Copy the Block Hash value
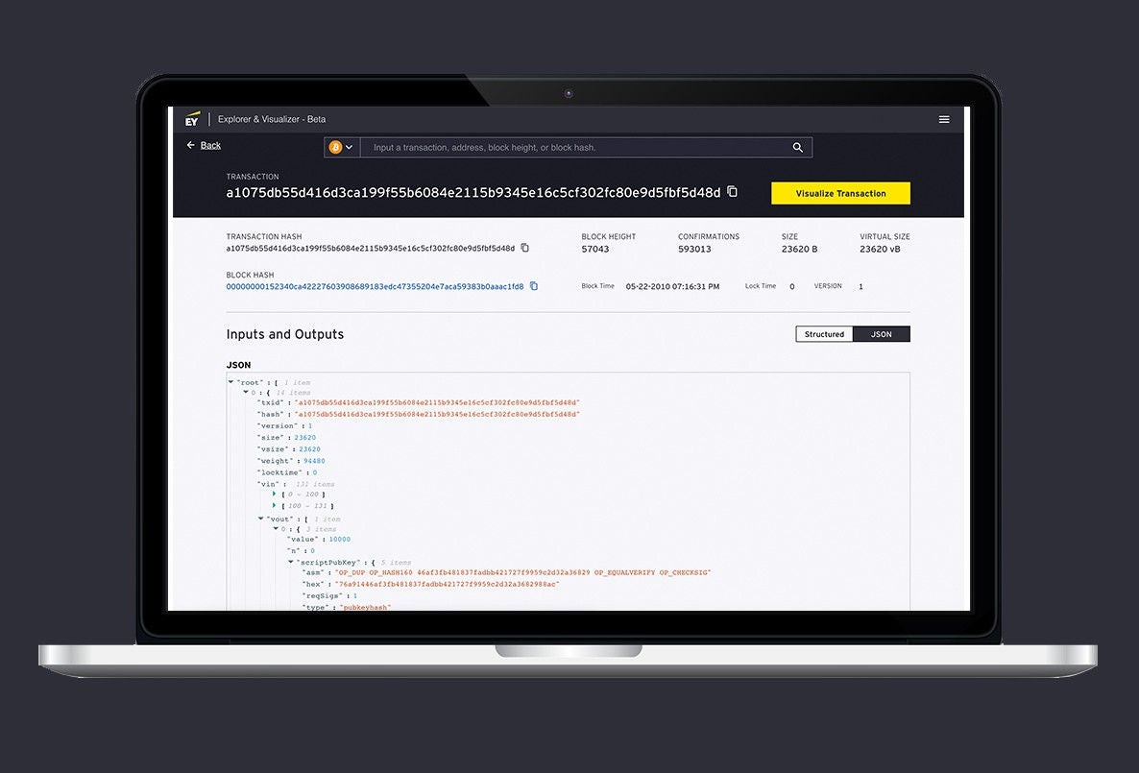The image size is (1139, 773). (x=534, y=286)
